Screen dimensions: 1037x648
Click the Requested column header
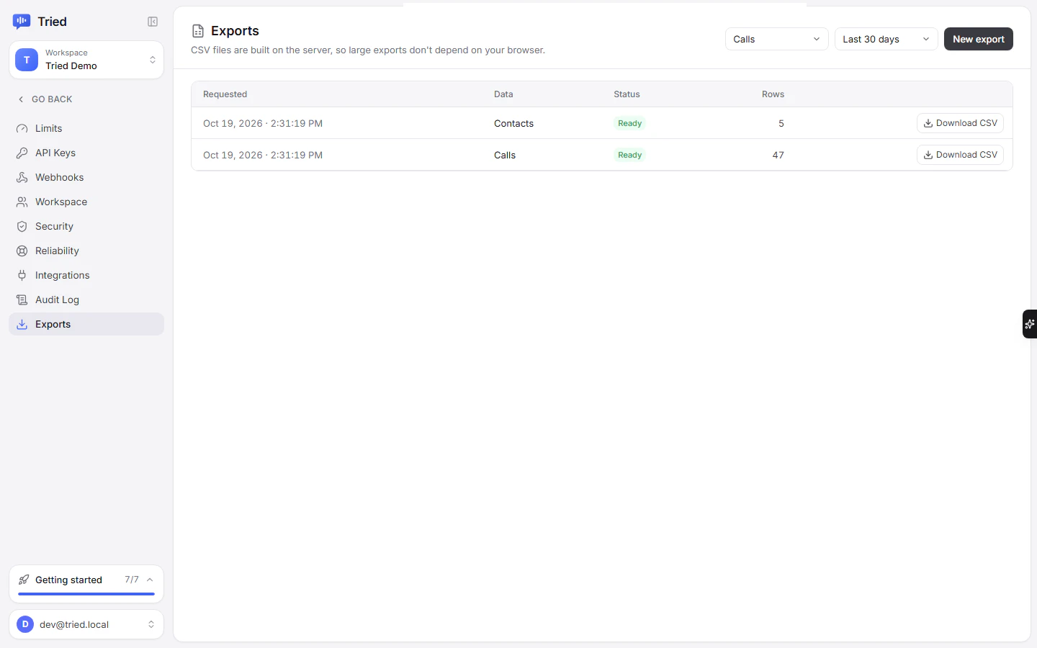click(225, 94)
